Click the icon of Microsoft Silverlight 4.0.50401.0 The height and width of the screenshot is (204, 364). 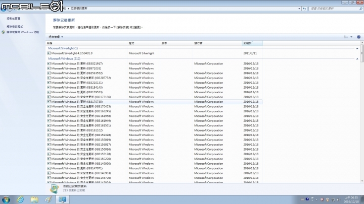(x=49, y=53)
